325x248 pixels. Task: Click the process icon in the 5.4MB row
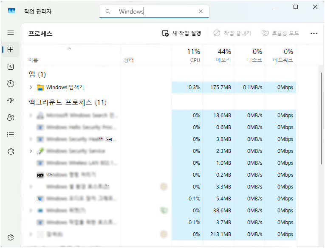tap(40, 199)
